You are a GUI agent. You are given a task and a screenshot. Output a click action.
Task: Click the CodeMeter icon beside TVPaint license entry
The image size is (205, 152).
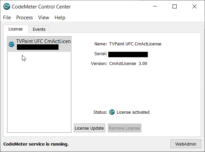[x=12, y=44]
